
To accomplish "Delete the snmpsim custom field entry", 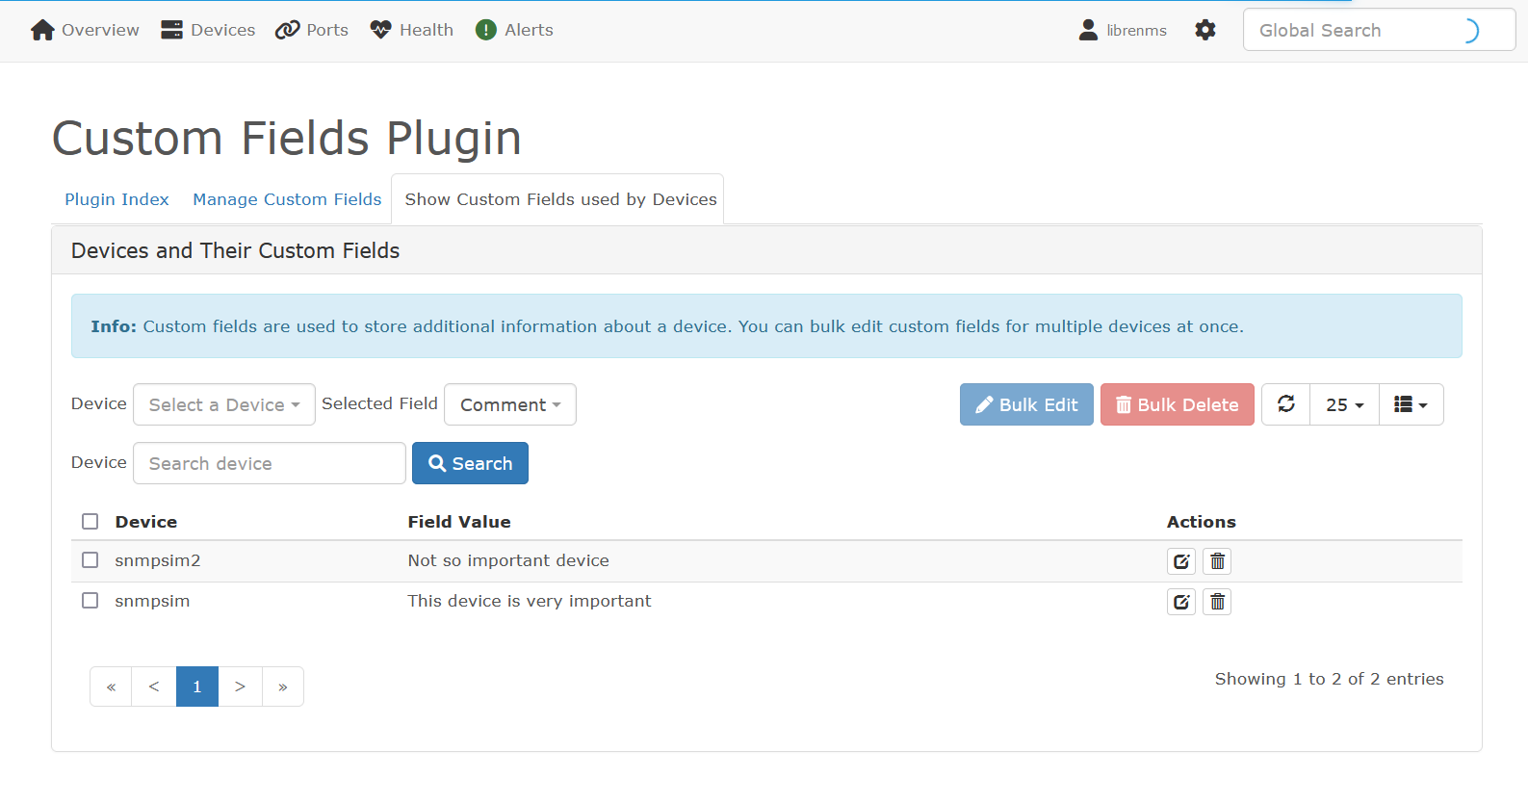I will click(x=1217, y=602).
